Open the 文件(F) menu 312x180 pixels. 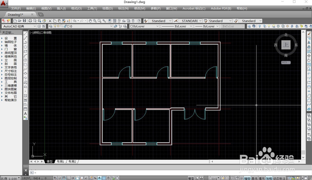pos(16,8)
